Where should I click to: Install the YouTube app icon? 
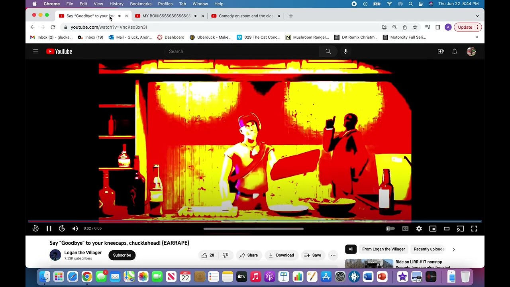[x=384, y=27]
